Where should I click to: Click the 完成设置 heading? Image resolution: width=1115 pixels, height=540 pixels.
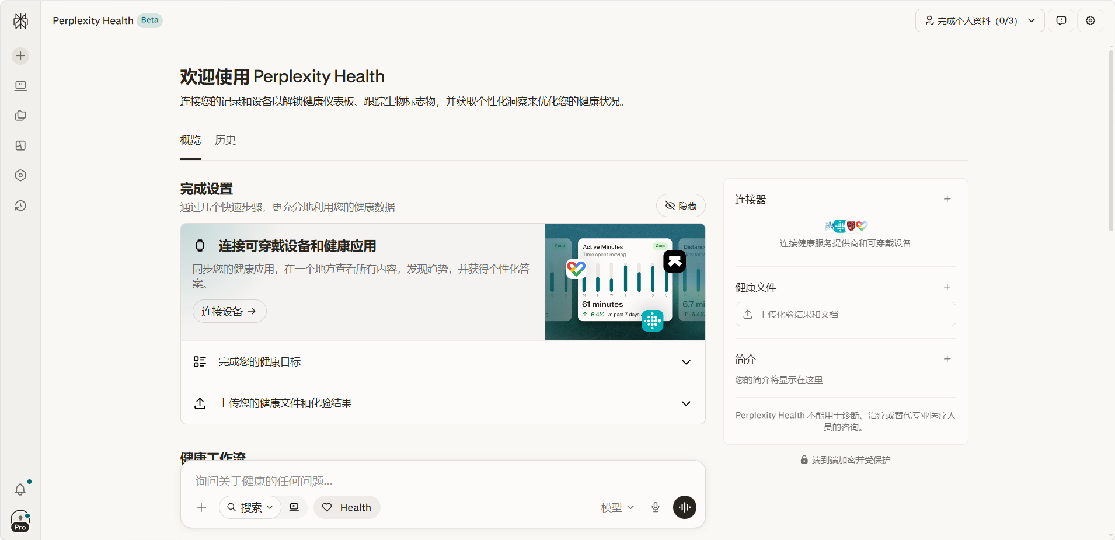206,189
